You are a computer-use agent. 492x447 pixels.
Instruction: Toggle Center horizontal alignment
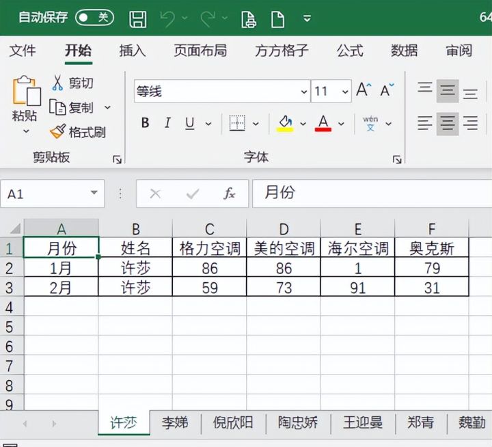448,124
